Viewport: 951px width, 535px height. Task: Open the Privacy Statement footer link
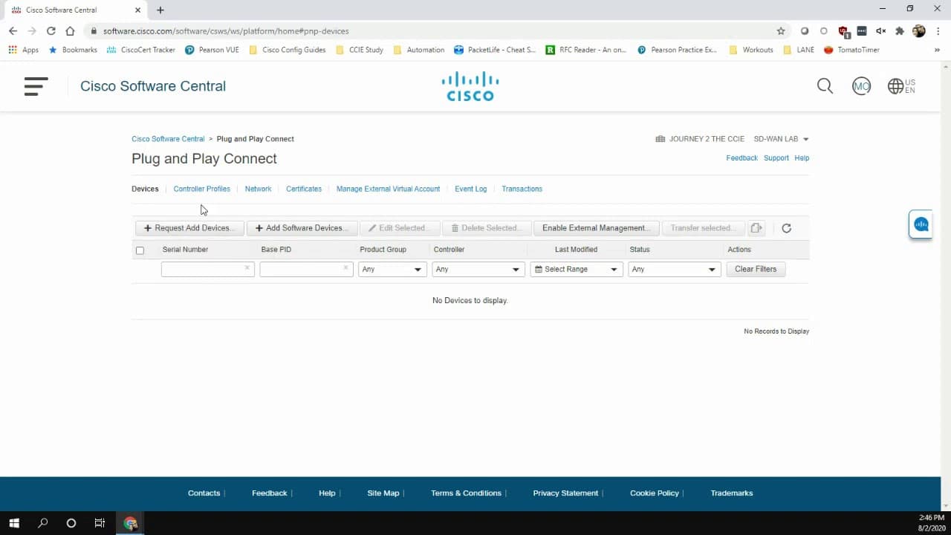pos(565,493)
